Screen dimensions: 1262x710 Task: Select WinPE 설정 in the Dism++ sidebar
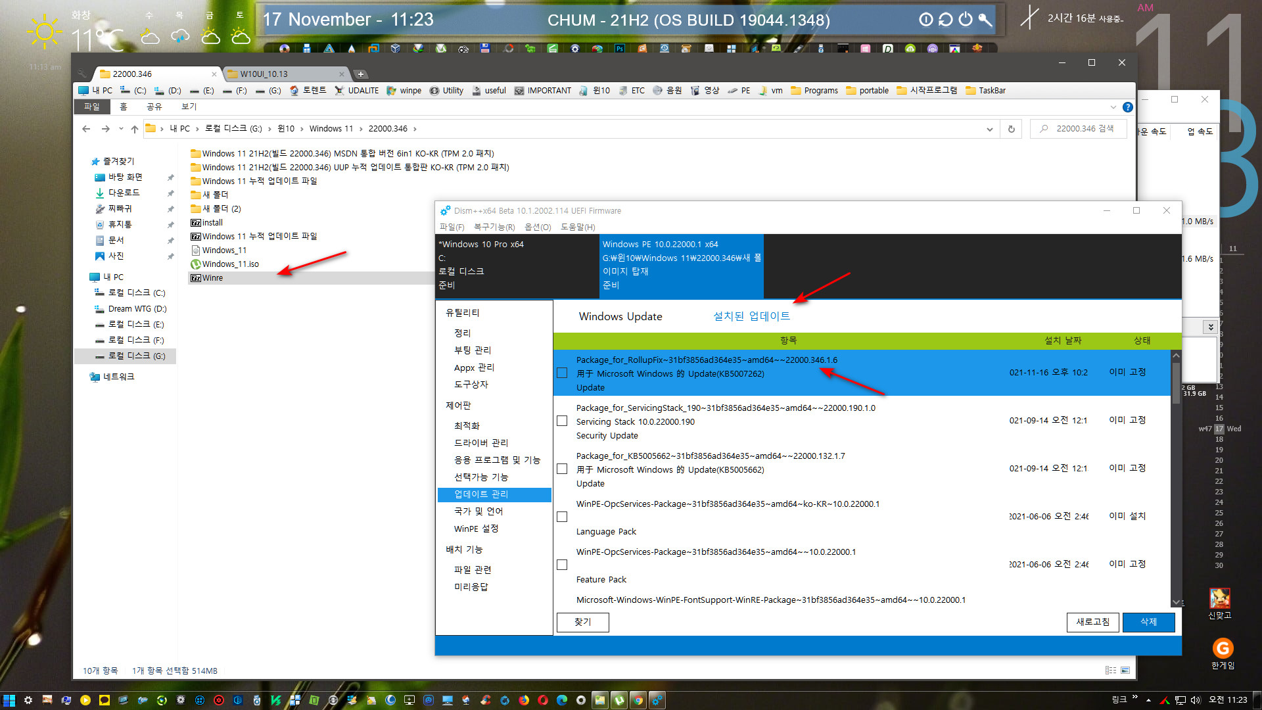(476, 529)
